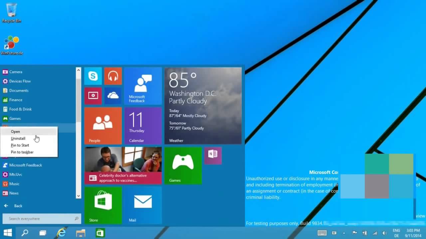Select Pin to Start in context menu
The image size is (426, 239).
coord(29,145)
